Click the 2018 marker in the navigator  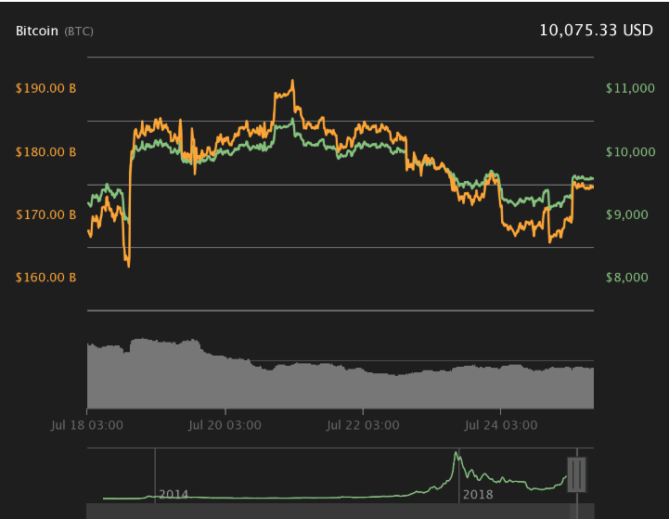click(478, 494)
